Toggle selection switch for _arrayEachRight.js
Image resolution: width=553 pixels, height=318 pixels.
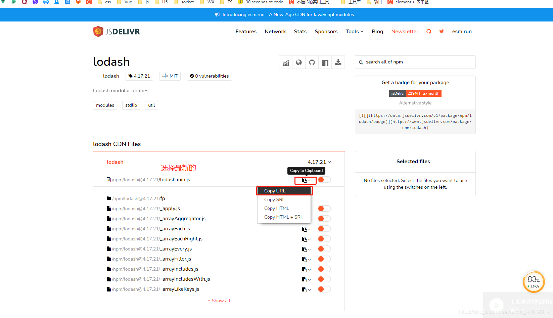pyautogui.click(x=324, y=239)
